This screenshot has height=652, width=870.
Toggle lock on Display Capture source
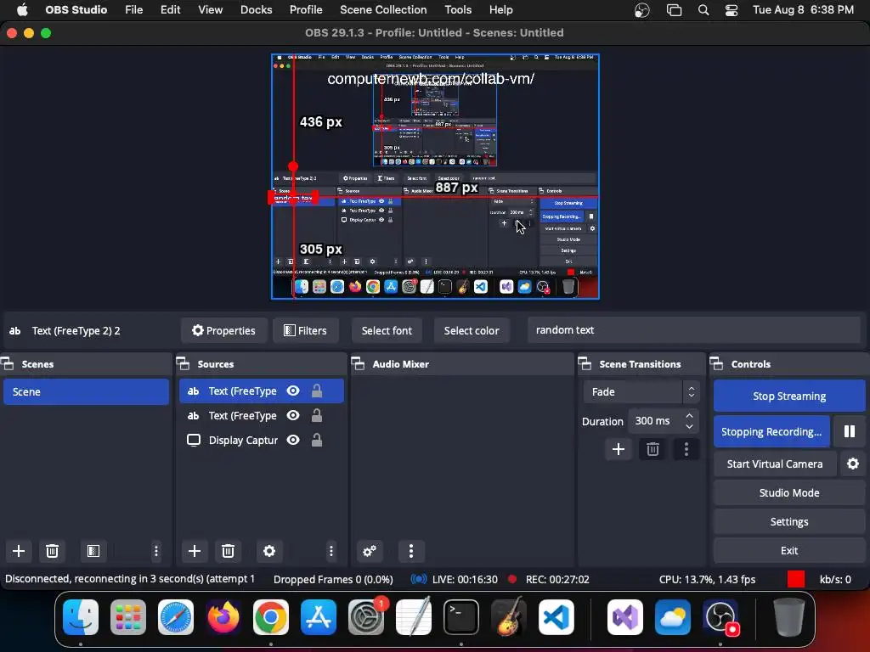point(317,440)
